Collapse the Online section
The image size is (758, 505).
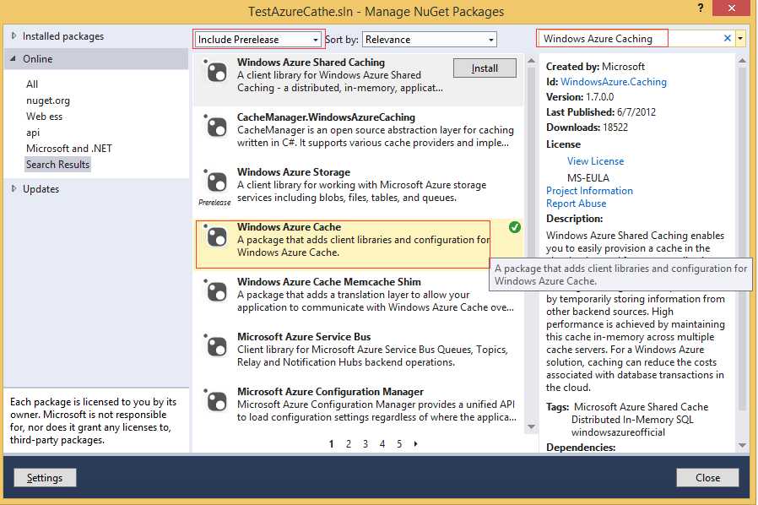(x=14, y=58)
